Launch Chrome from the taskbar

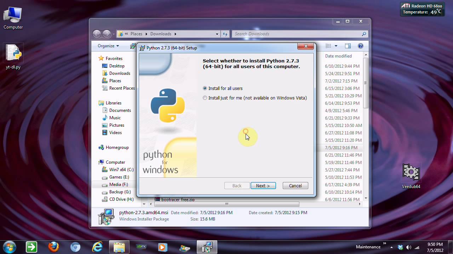[x=75, y=247]
